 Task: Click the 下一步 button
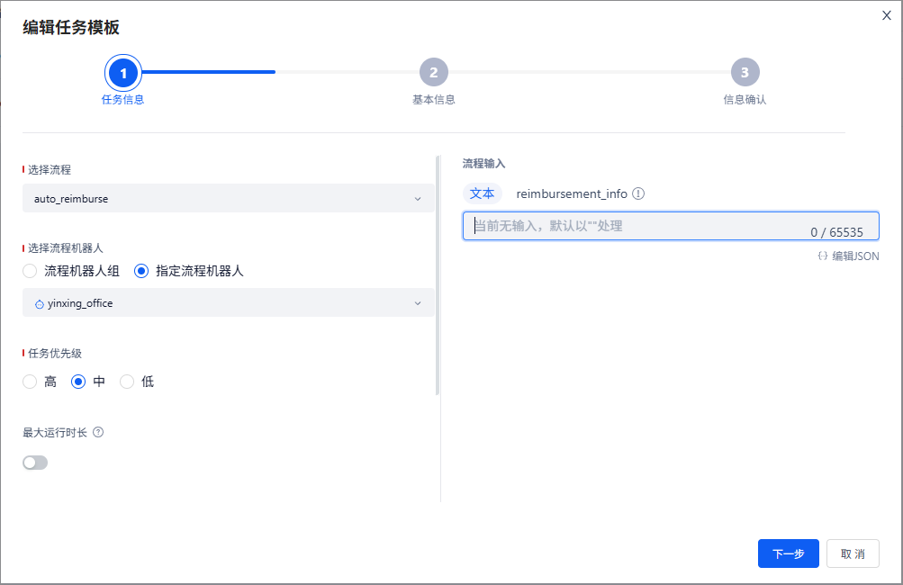point(788,553)
